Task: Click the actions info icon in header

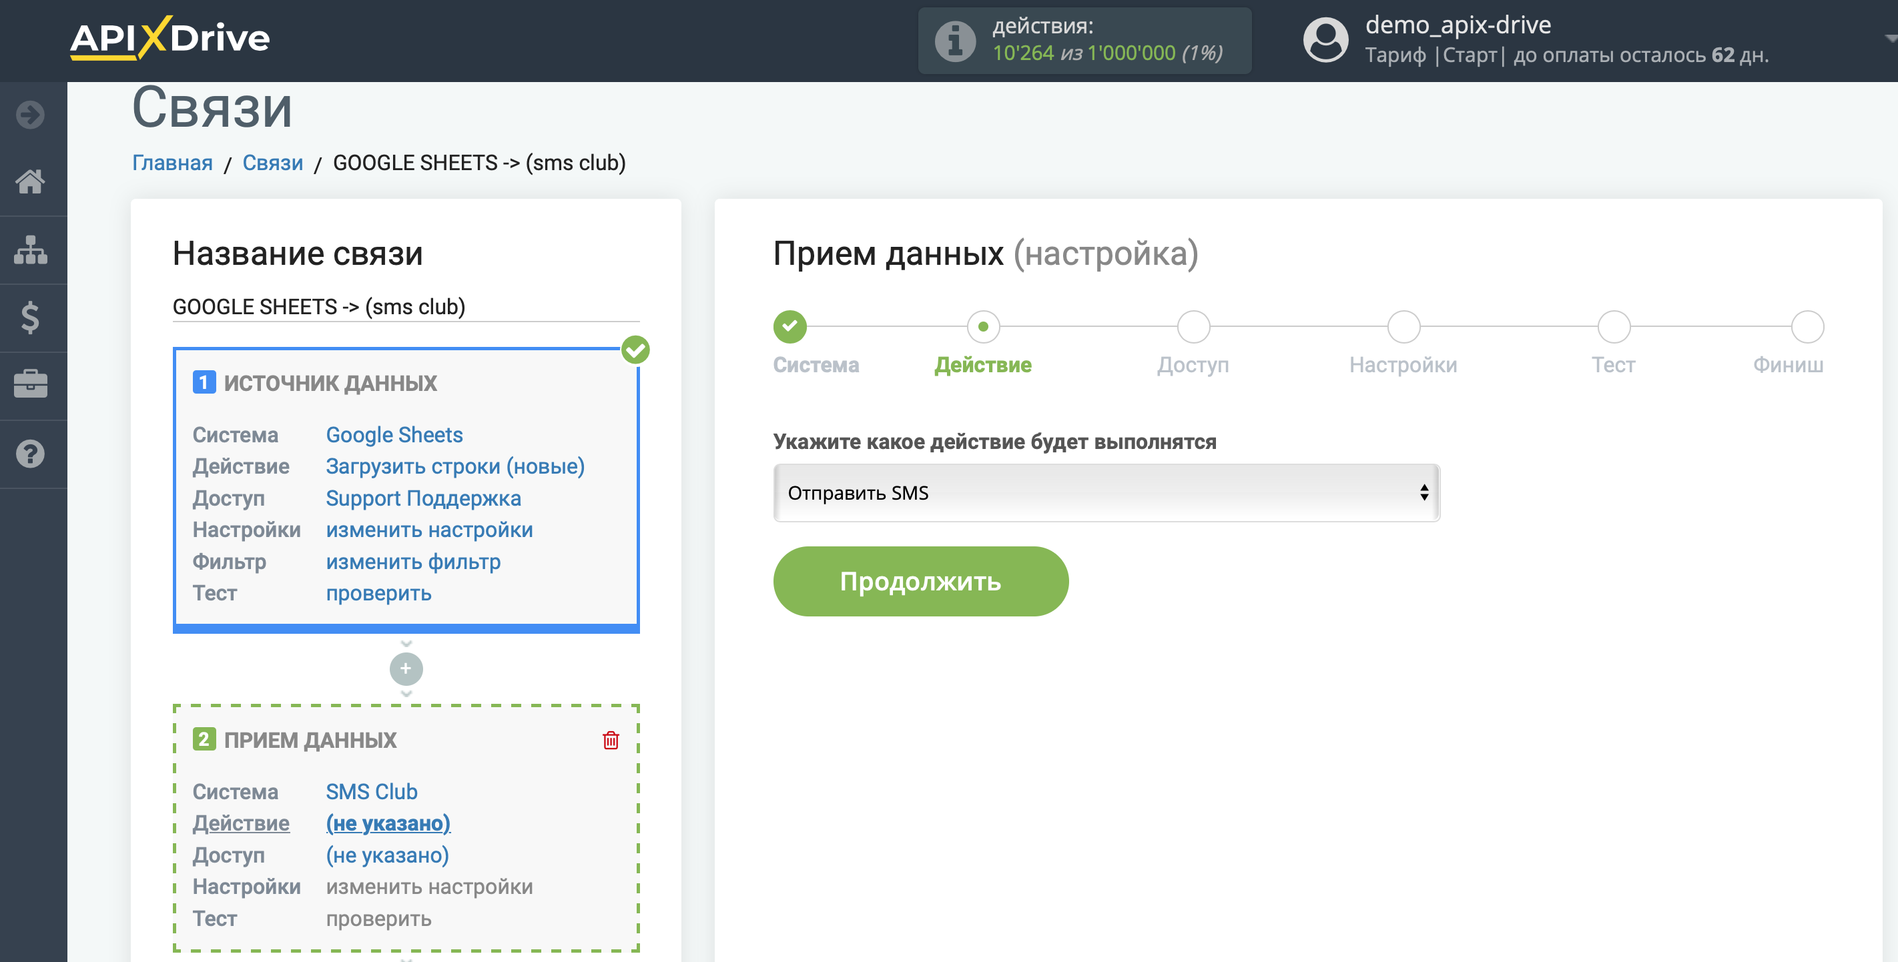Action: (x=955, y=41)
